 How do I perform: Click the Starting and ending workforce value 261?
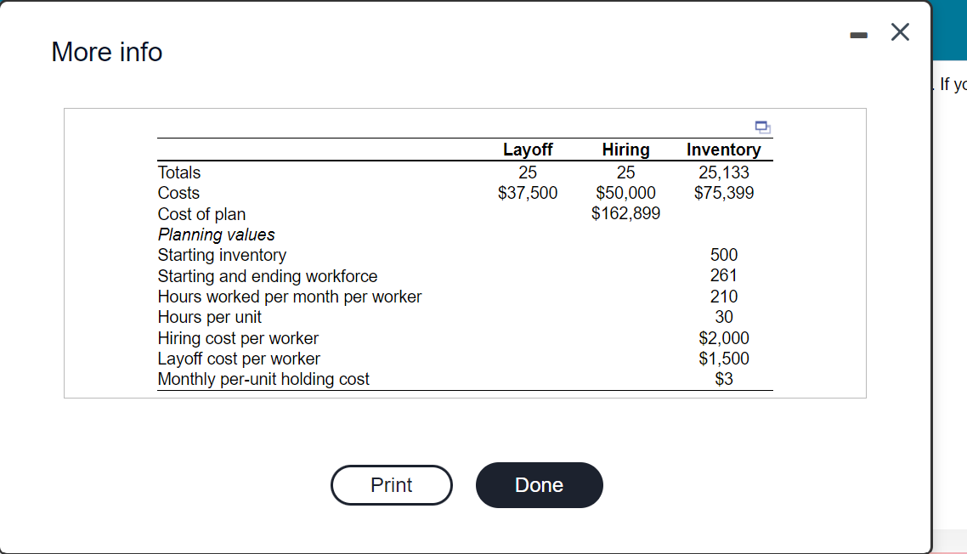click(x=723, y=275)
